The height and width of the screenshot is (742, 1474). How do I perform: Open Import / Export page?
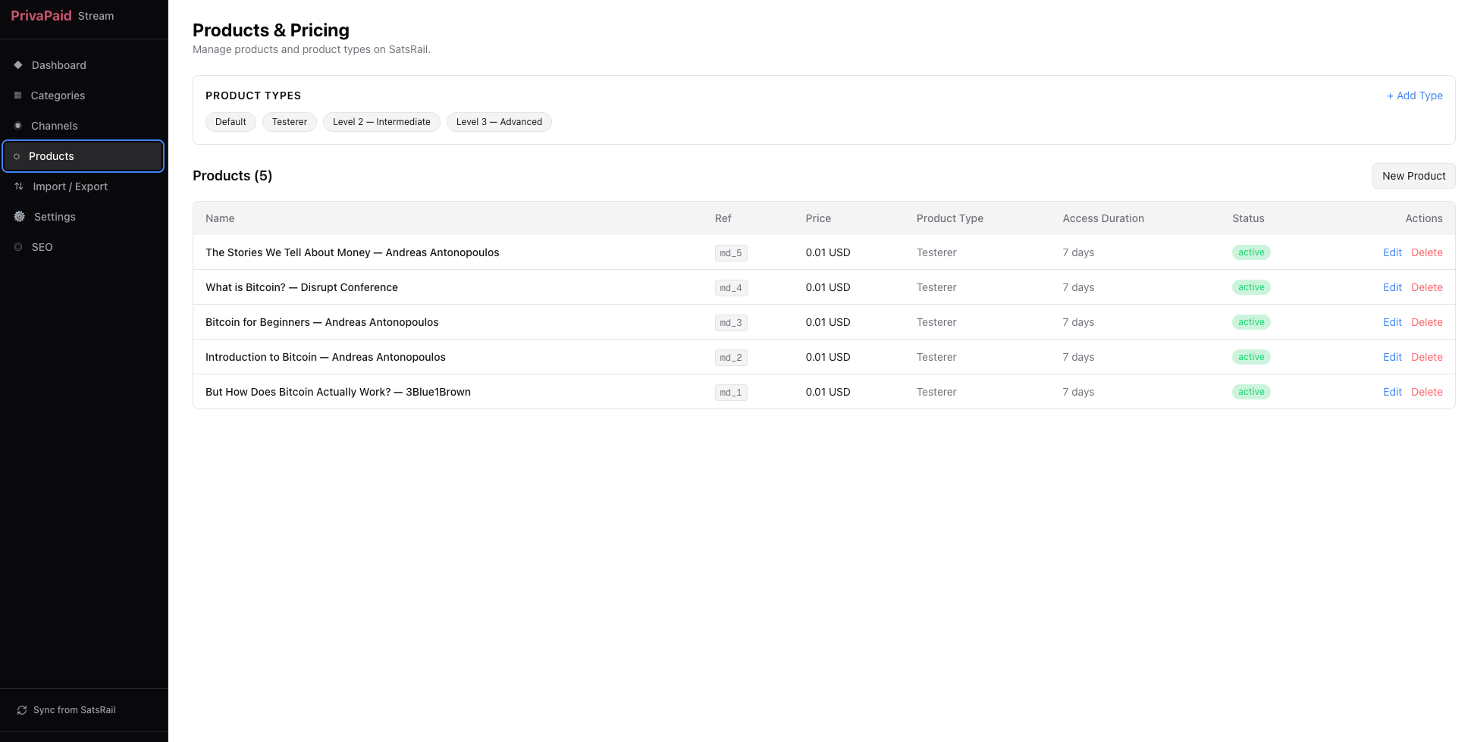pos(83,186)
